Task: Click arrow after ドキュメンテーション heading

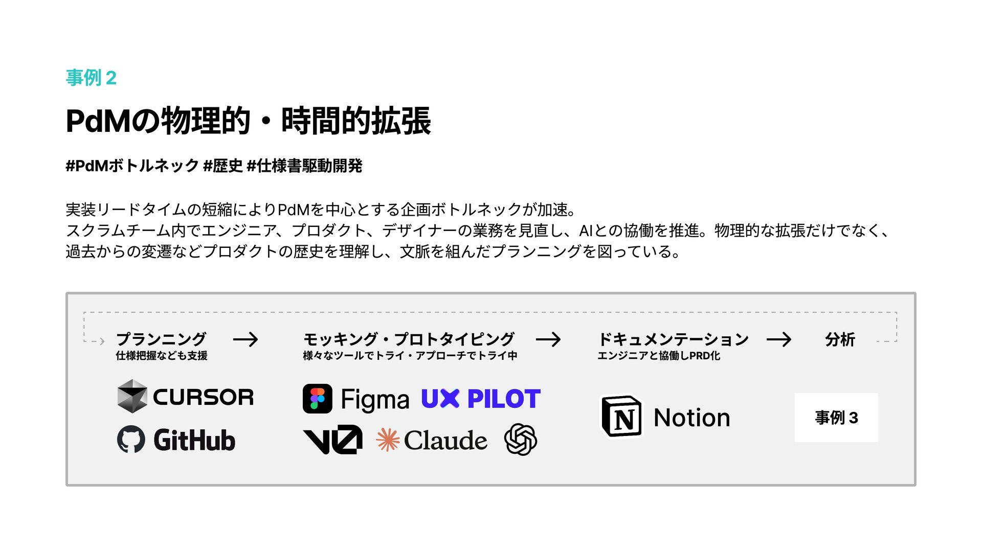Action: [x=779, y=339]
